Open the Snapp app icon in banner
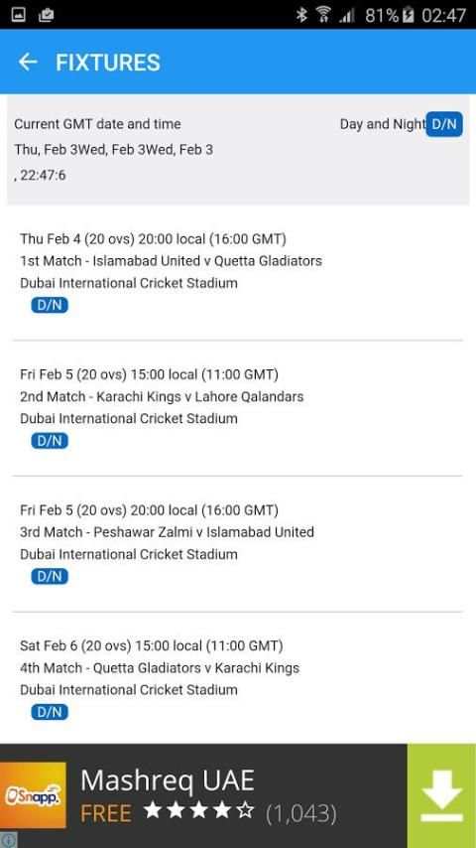 click(x=33, y=795)
